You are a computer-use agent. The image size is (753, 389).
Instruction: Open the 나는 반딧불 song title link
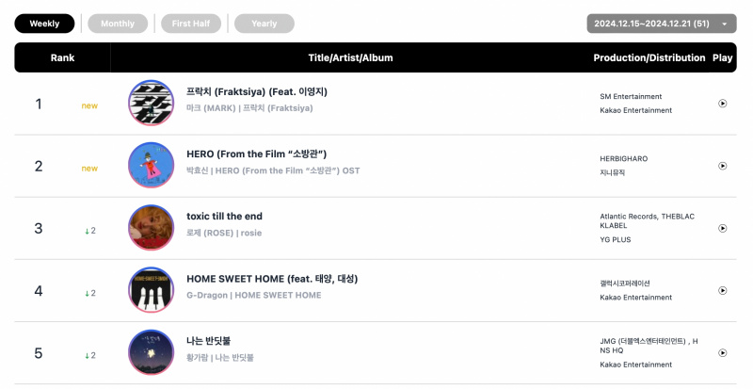coord(208,341)
